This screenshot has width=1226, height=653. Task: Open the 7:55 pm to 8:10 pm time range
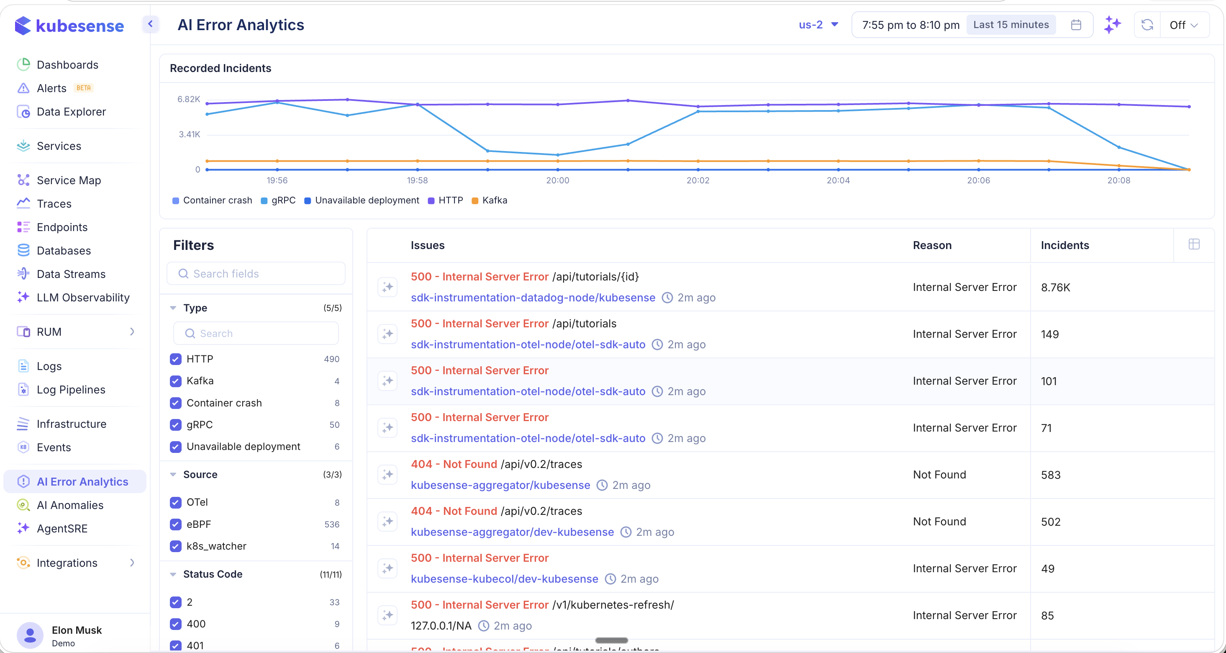point(911,25)
